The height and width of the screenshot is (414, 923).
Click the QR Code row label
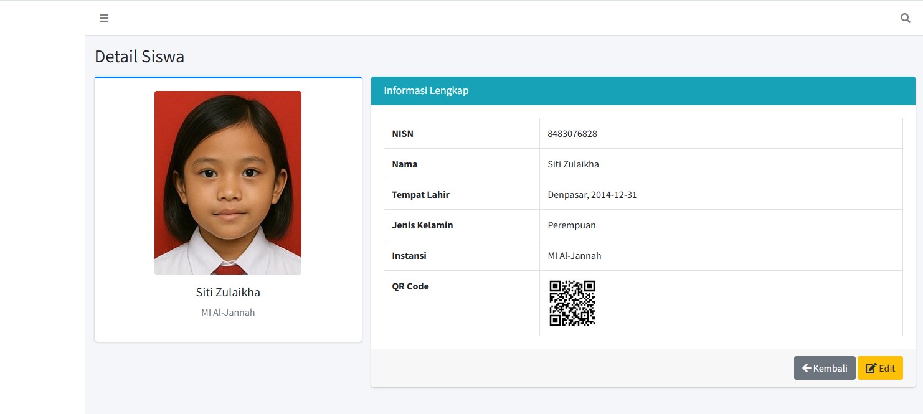pos(410,286)
